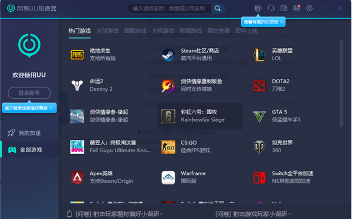Image resolution: width=352 pixels, height=219 pixels.
Task: Click the Apex英雄 title text
Action: [101, 173]
